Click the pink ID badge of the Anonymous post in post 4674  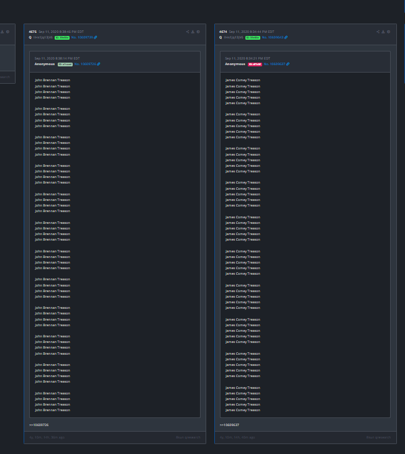coord(255,65)
